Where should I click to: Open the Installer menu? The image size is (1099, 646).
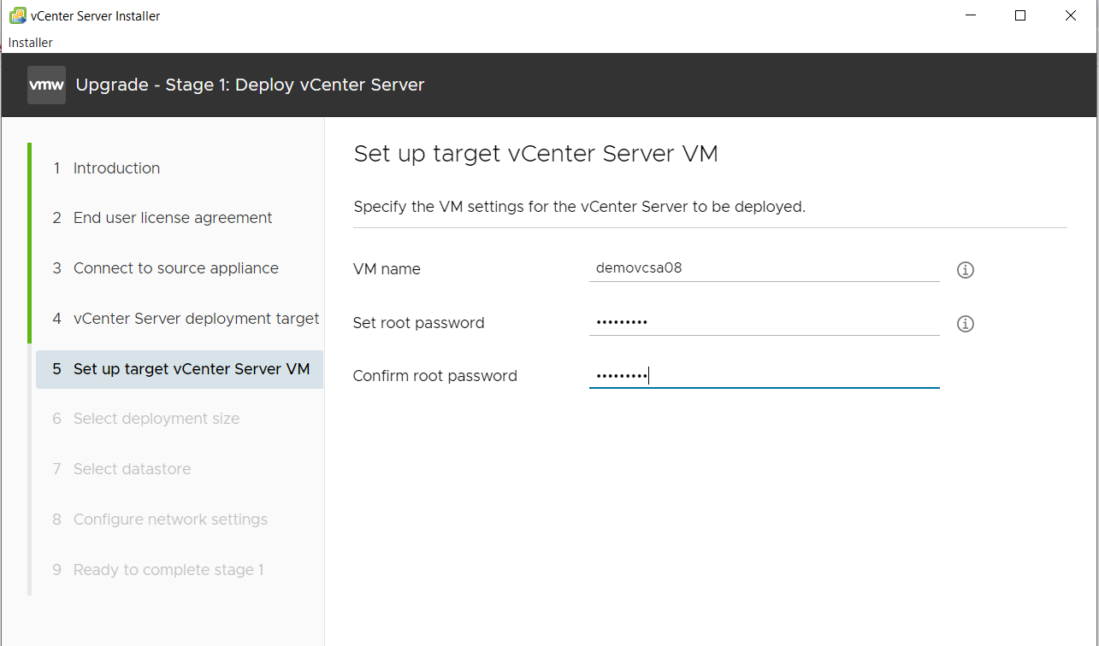coord(31,43)
